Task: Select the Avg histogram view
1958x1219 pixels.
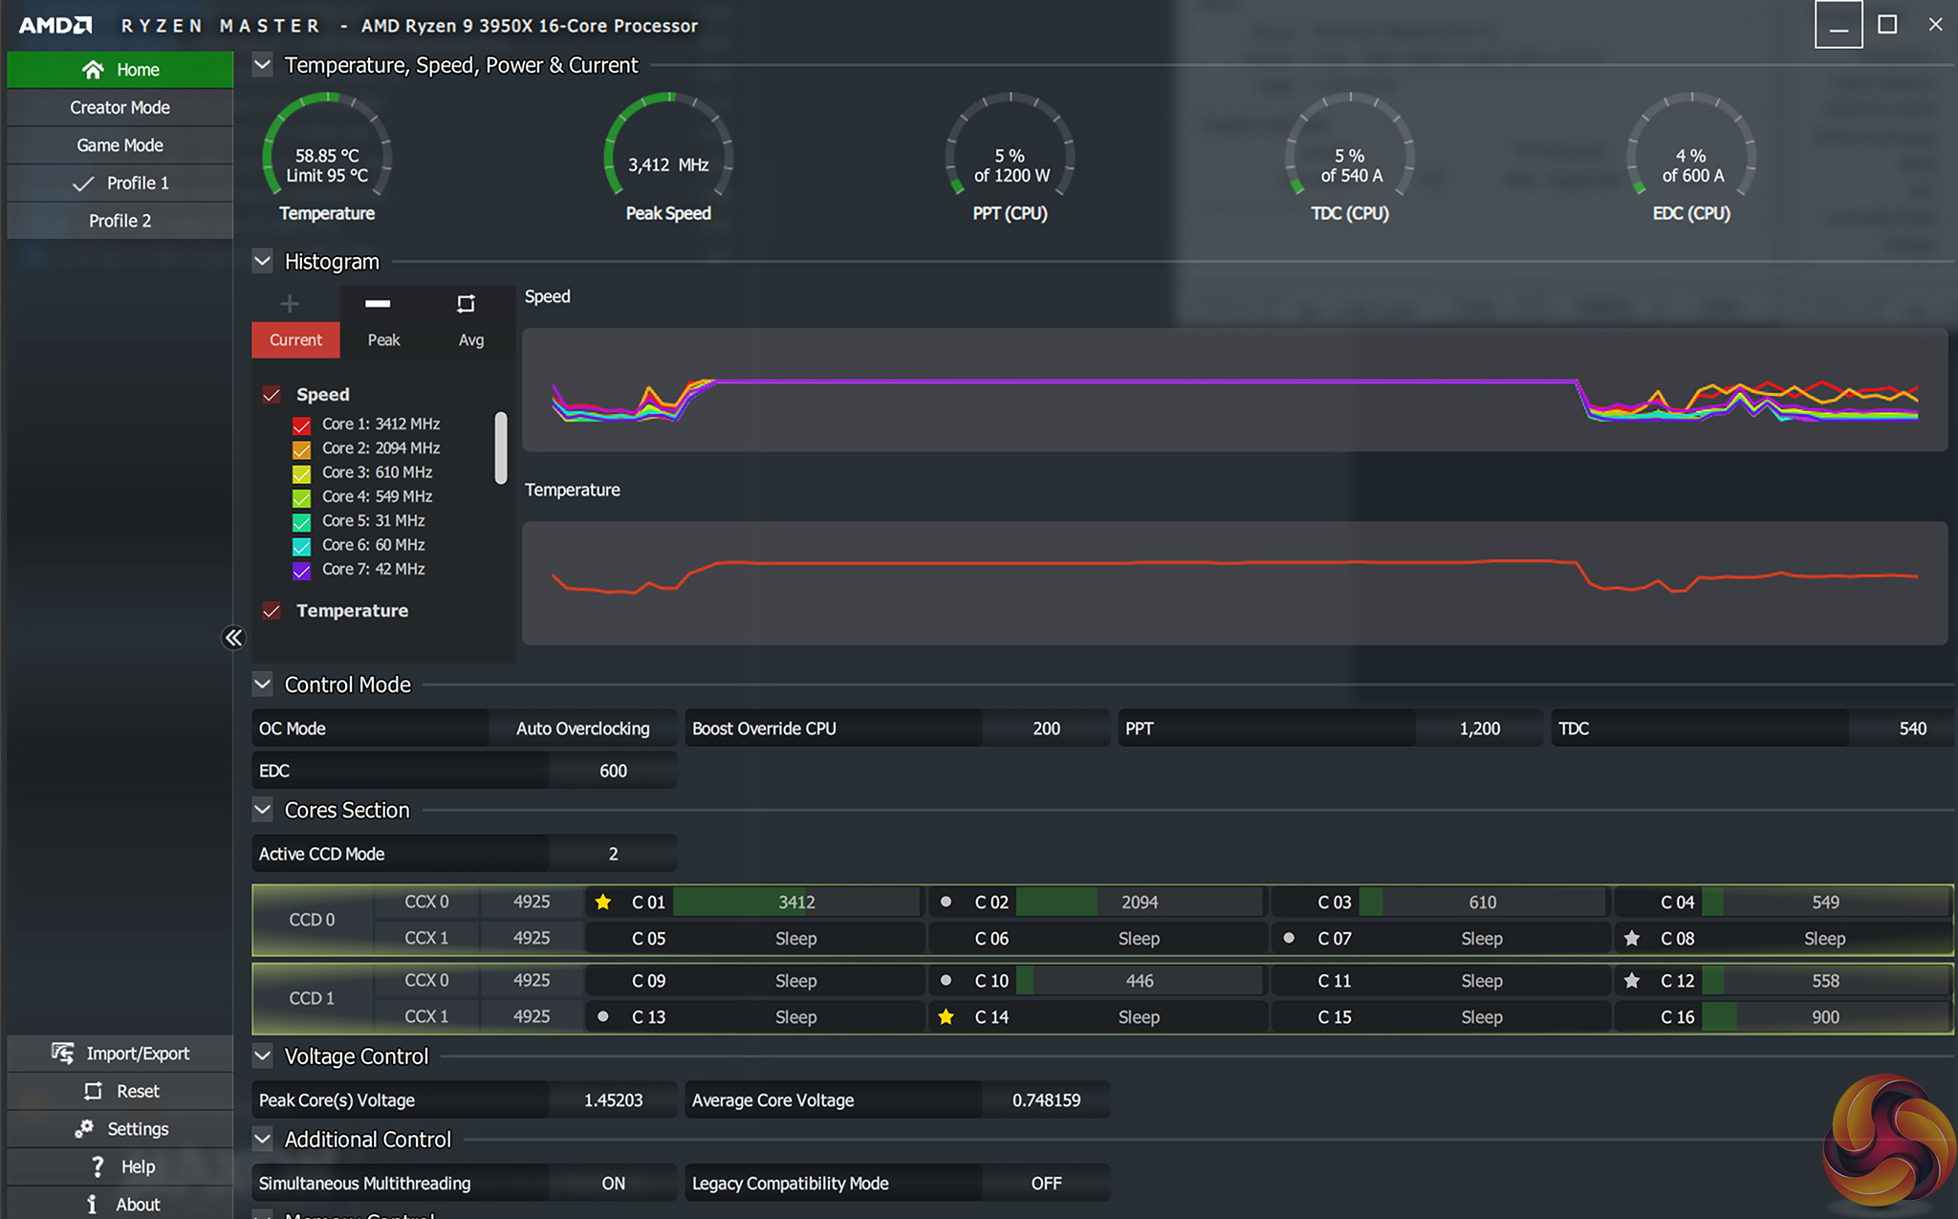Action: [470, 340]
